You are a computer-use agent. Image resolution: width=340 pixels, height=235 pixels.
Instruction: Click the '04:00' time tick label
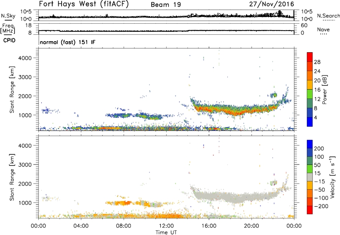[81, 226]
